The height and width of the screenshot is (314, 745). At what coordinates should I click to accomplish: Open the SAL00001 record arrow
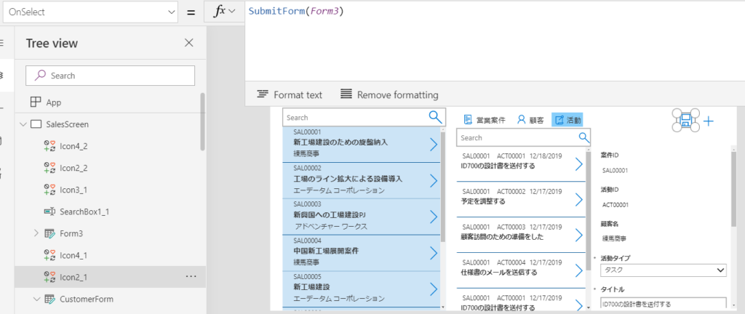pos(434,145)
